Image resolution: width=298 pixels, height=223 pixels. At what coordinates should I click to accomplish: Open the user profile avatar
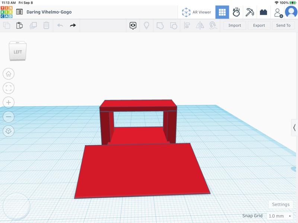[291, 12]
